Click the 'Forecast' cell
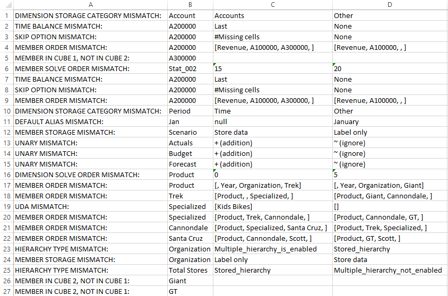The width and height of the screenshot is (448, 296). [190, 164]
